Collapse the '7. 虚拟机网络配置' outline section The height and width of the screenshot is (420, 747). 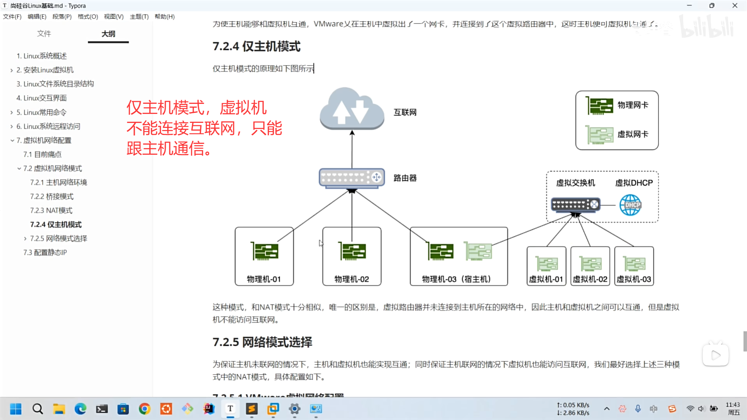tap(12, 140)
